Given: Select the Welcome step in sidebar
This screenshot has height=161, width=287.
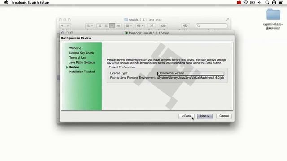Looking at the screenshot, I should click(x=75, y=48).
